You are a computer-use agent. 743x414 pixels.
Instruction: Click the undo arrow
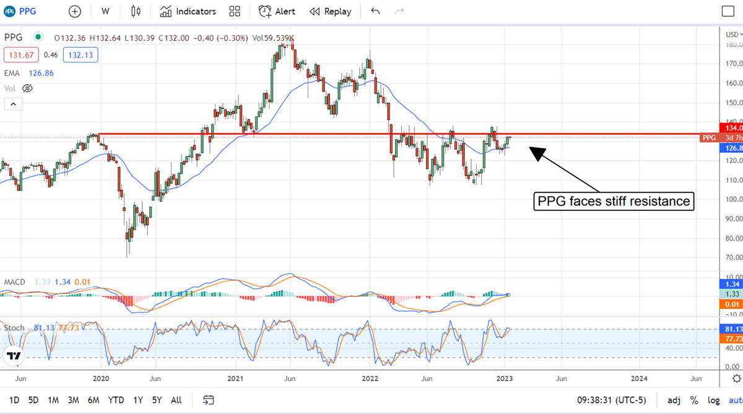click(x=375, y=11)
